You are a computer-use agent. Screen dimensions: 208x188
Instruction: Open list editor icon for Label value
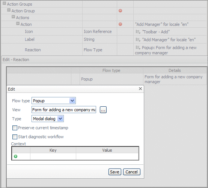click(138, 40)
